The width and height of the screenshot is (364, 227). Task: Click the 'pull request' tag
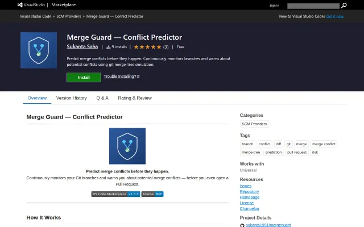click(297, 153)
